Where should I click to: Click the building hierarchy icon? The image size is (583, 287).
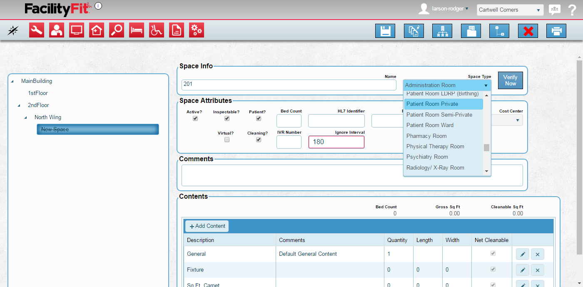click(x=442, y=31)
